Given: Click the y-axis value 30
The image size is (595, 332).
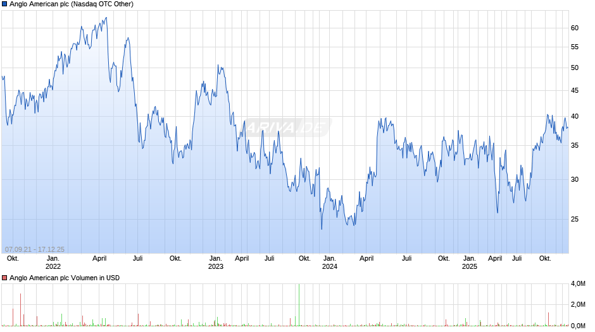Looking at the screenshot, I should click(x=575, y=179).
